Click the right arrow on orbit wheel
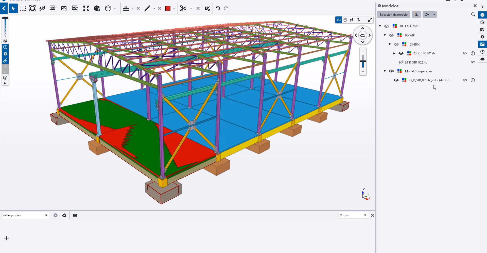 [x=370, y=35]
